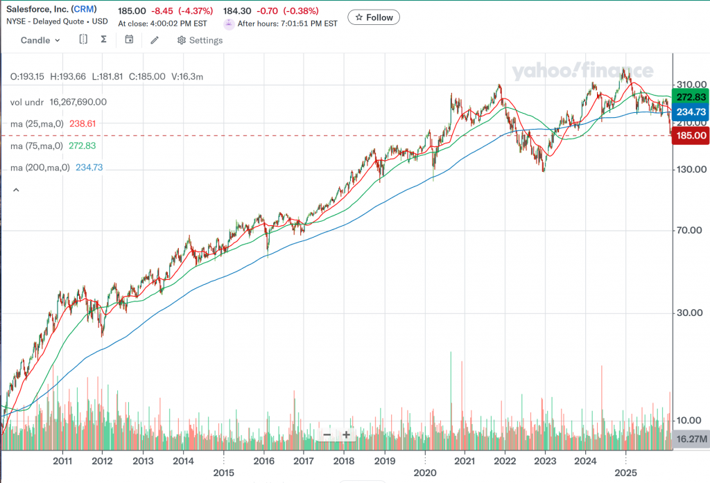The height and width of the screenshot is (483, 710).
Task: Select the ma (75,ma,0) indicator label
Action: (37, 146)
